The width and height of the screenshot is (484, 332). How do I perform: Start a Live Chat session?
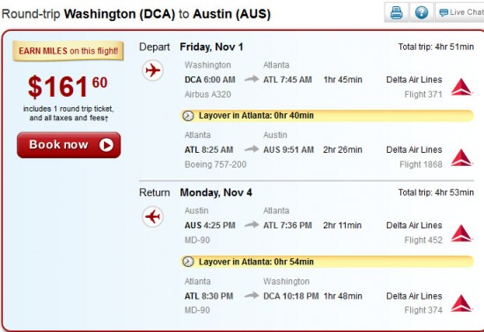[x=459, y=12]
